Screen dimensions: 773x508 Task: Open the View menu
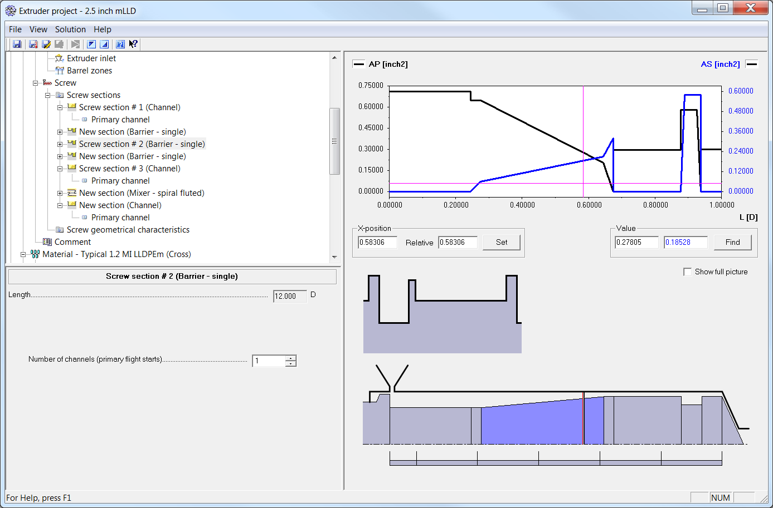(38, 29)
